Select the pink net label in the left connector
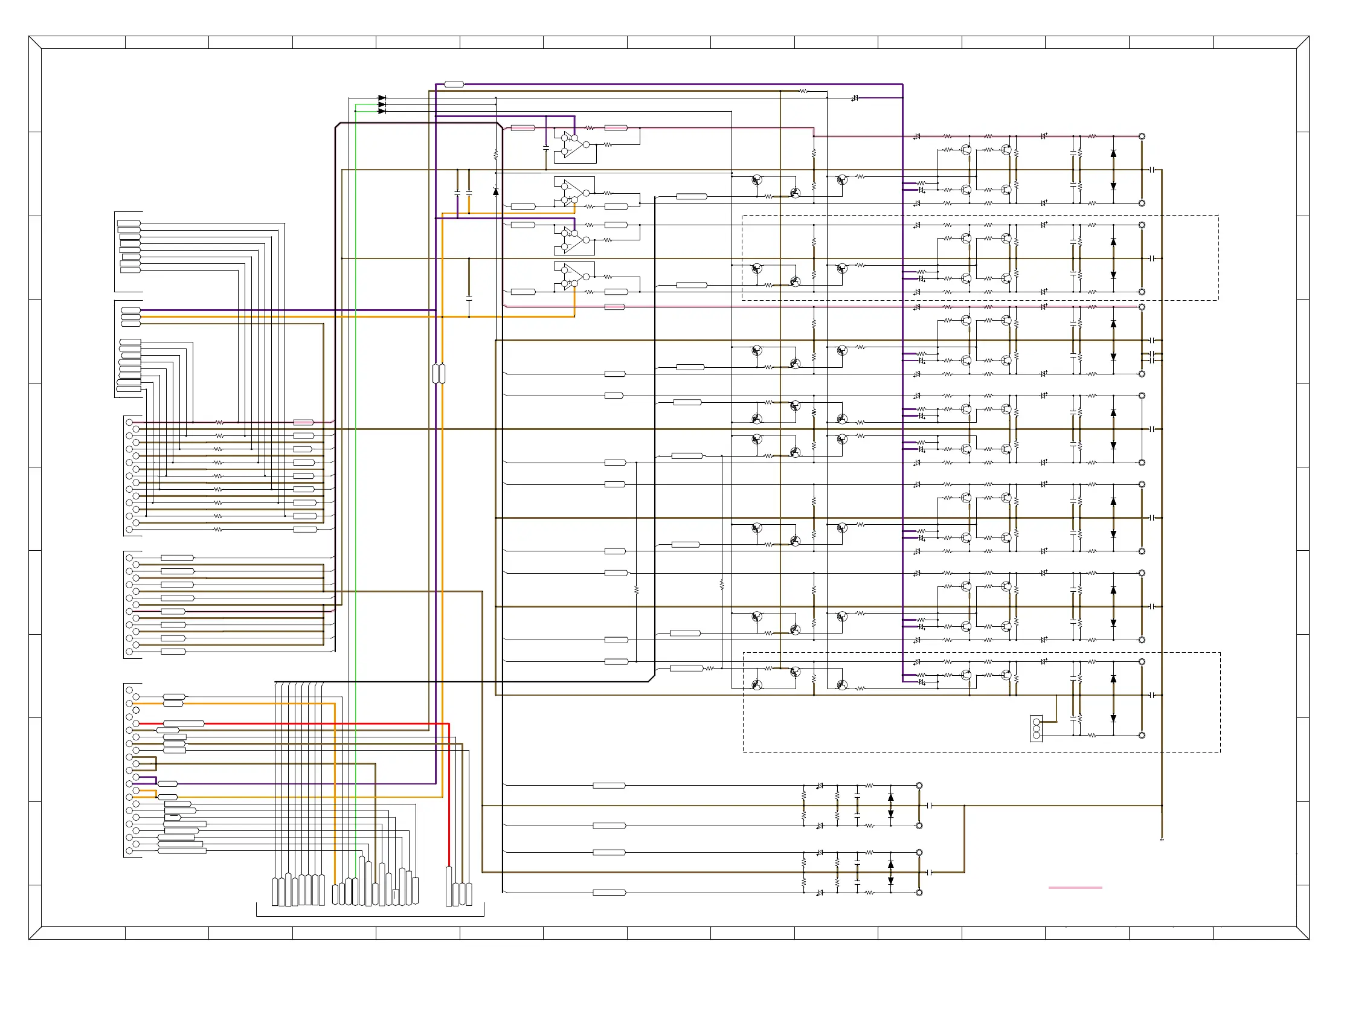 [304, 422]
